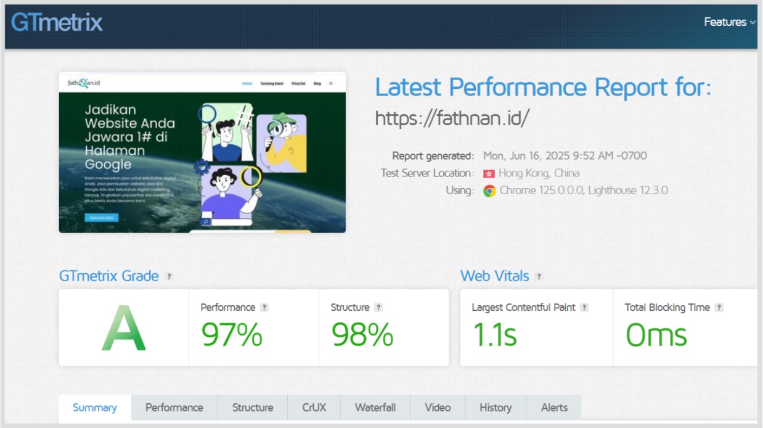View the History tab
Image resolution: width=763 pixels, height=428 pixels.
coord(496,408)
